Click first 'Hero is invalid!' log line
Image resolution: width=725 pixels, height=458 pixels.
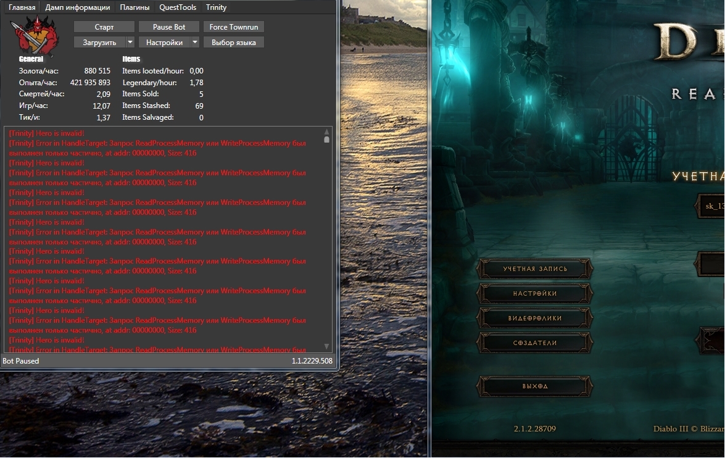click(46, 133)
